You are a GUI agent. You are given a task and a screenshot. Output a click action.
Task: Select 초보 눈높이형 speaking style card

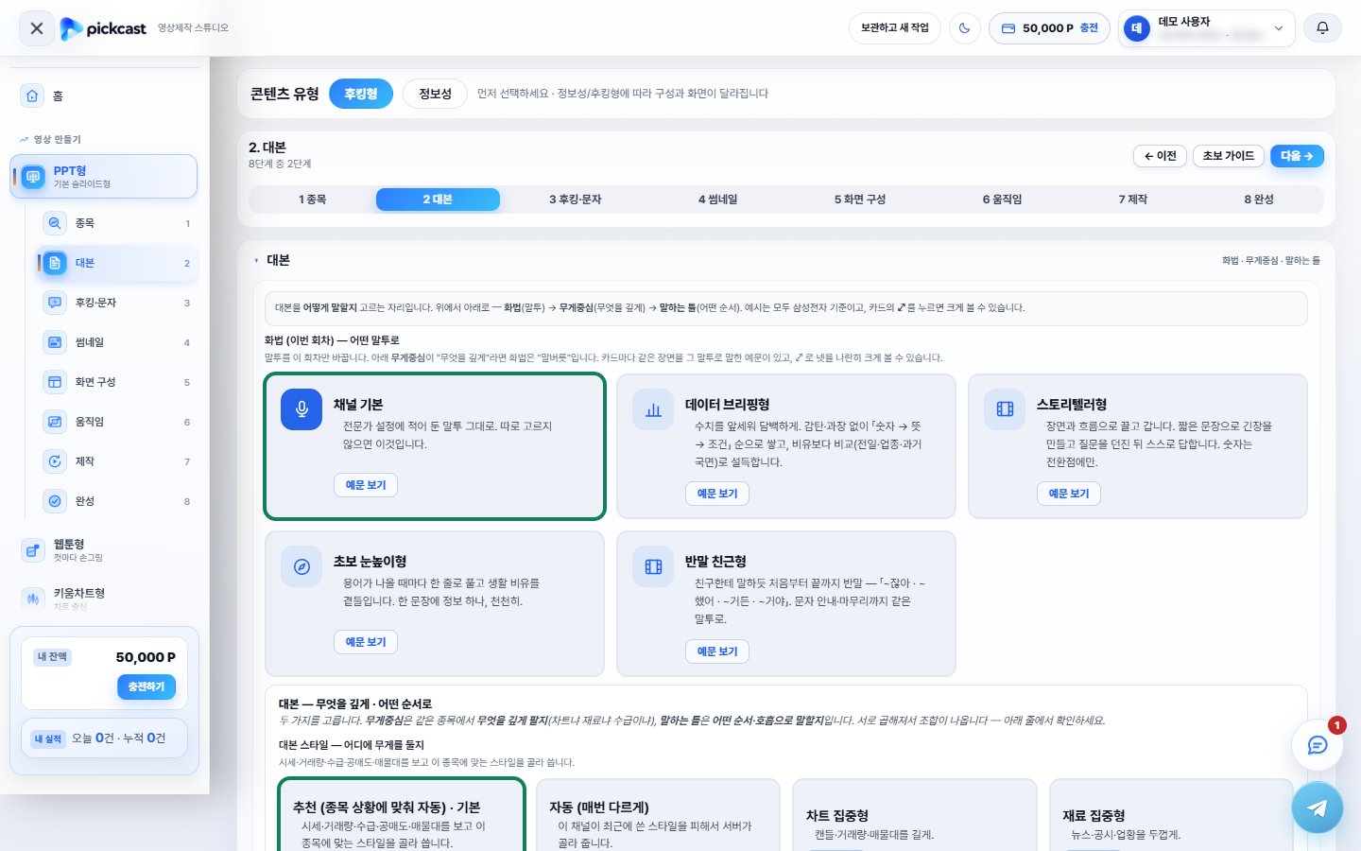click(x=435, y=603)
